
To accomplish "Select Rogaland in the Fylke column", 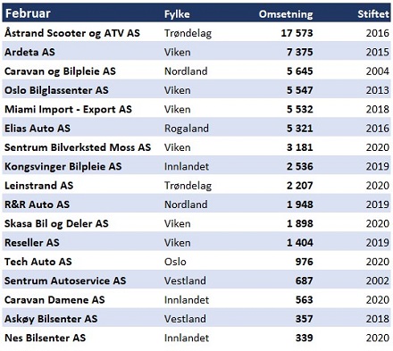I will pyautogui.click(x=187, y=129).
